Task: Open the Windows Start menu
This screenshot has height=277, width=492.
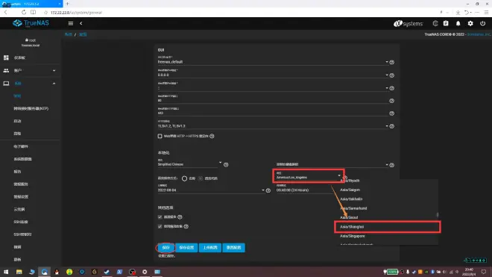Action: coord(6,272)
